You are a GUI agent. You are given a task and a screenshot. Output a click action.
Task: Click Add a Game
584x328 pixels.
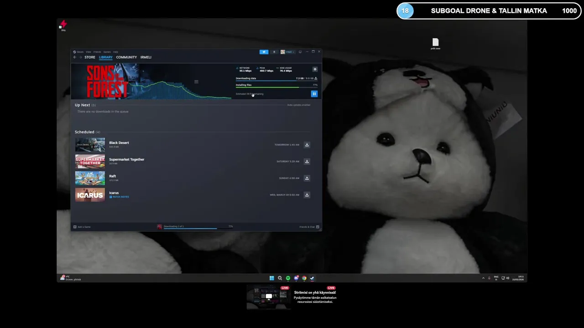pyautogui.click(x=82, y=227)
